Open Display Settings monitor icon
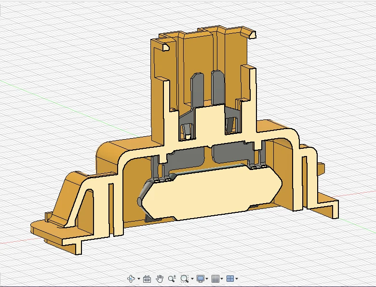The width and height of the screenshot is (376, 287). (x=200, y=279)
